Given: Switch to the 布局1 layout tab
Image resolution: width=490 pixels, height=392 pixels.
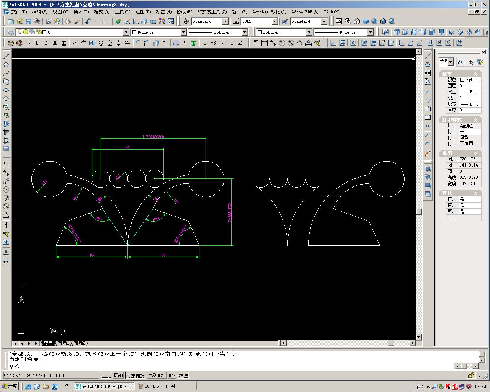Looking at the screenshot, I should [64, 343].
